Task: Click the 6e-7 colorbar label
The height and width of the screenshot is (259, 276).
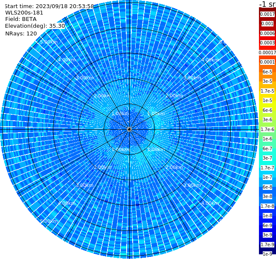Action: (267, 148)
